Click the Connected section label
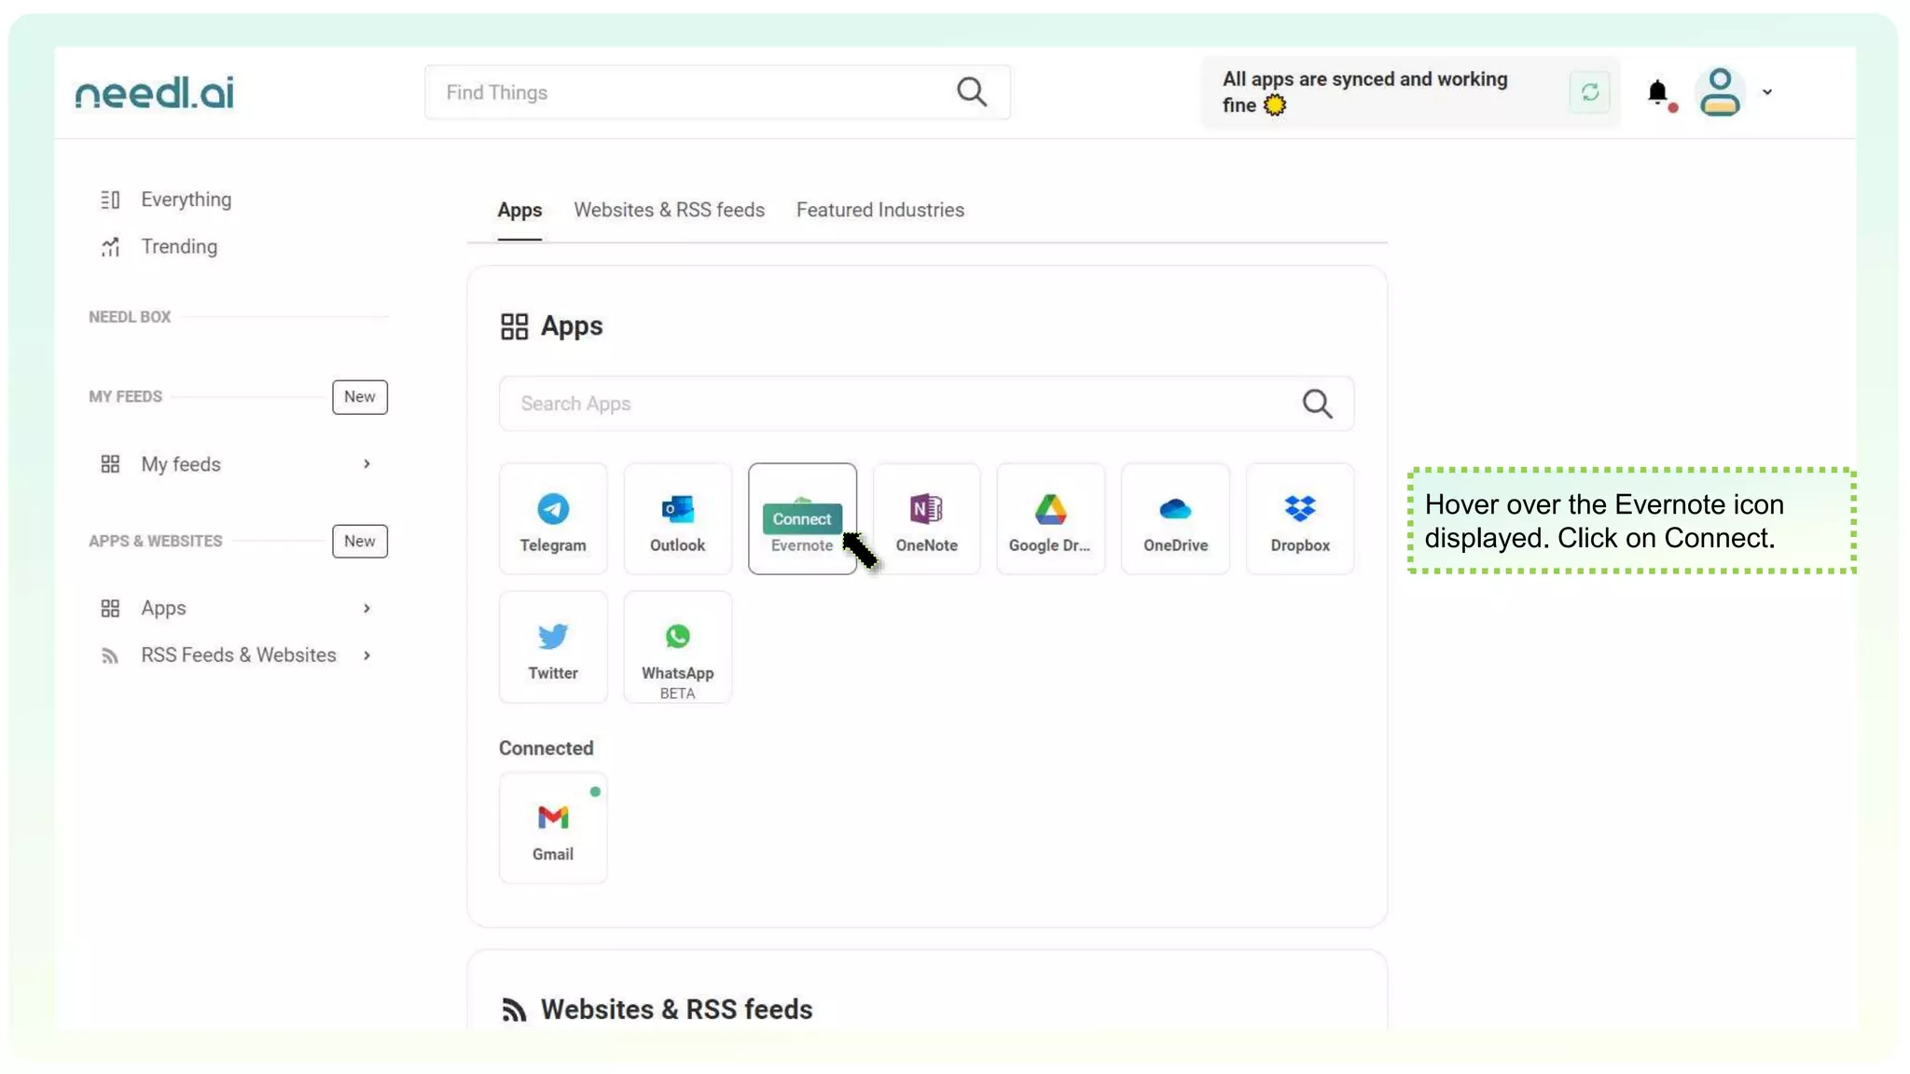This screenshot has height=1074, width=1910. tap(546, 749)
